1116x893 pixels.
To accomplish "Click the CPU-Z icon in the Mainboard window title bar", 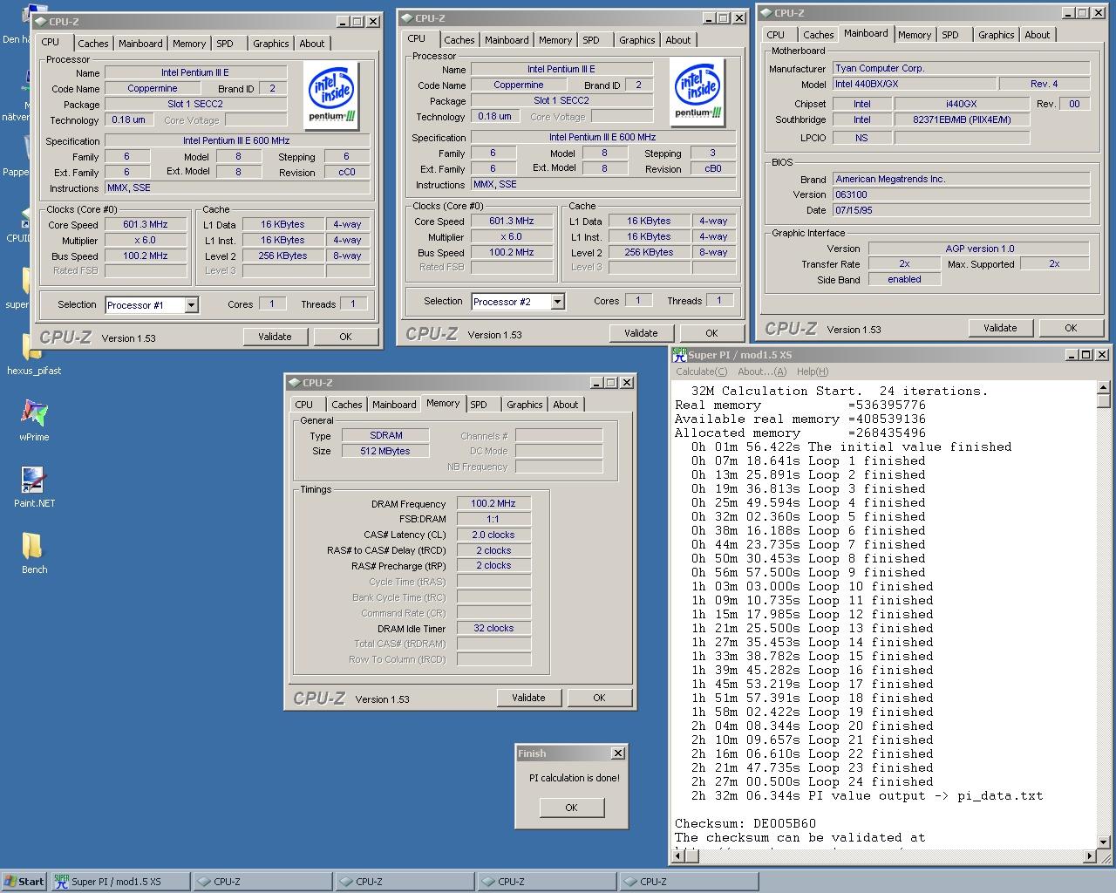I will click(766, 13).
